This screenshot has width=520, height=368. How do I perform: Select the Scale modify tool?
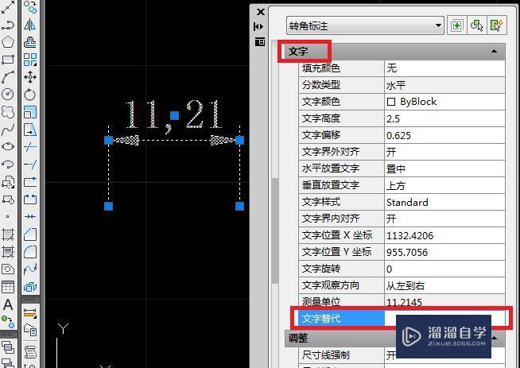coord(30,112)
